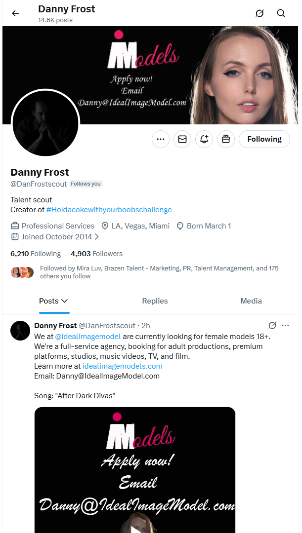Viewport: 302px width, 533px height.
Task: Switch to the Media tab
Action: 251,301
